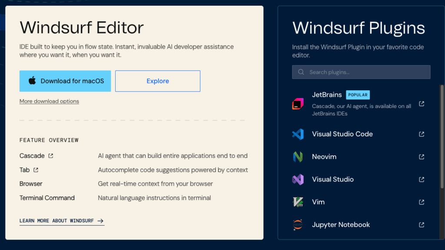Click the Explore button
This screenshot has width=445, height=250.
[158, 81]
